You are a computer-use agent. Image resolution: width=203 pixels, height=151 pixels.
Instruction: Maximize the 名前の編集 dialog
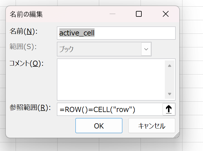[x=139, y=14]
